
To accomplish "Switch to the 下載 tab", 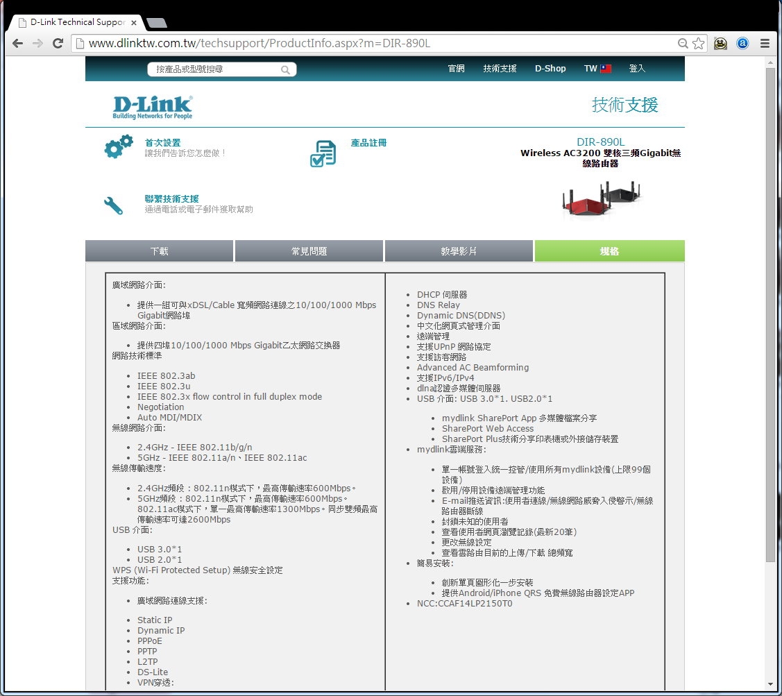I will 159,251.
